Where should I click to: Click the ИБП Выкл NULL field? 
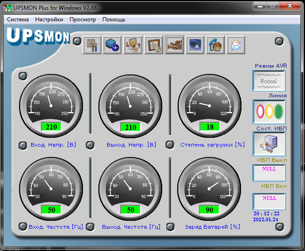tap(269, 173)
